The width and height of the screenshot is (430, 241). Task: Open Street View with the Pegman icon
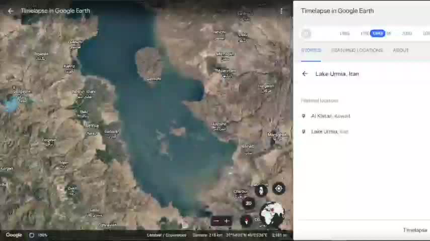pyautogui.click(x=261, y=190)
